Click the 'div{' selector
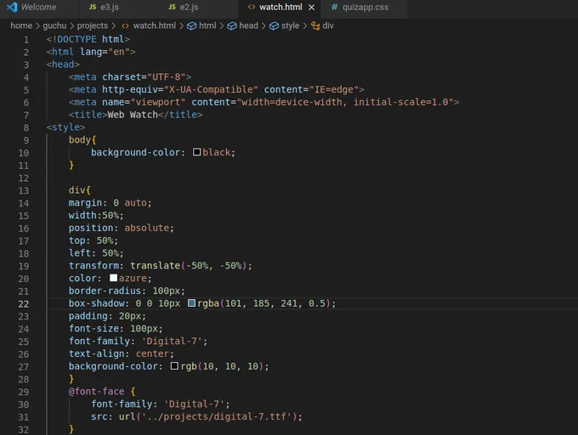 79,190
